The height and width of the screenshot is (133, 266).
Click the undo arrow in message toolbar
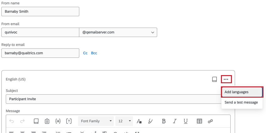pos(12,121)
